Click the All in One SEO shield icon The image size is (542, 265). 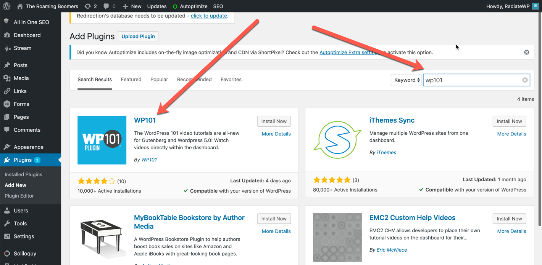tap(6, 22)
